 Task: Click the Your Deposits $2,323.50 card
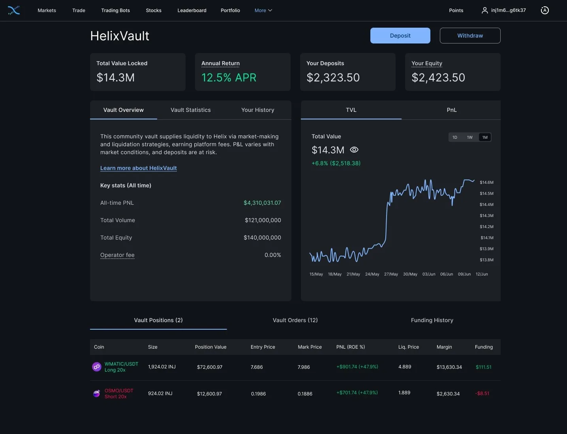coord(348,72)
